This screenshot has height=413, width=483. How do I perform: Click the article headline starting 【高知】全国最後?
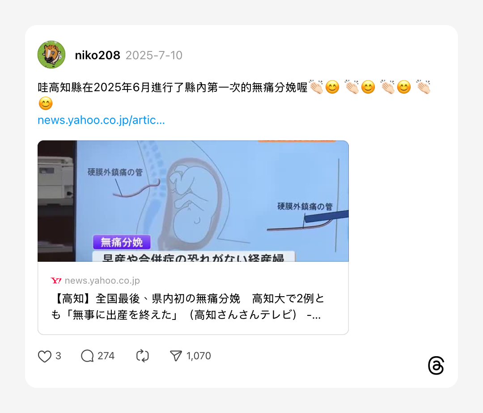tap(187, 307)
